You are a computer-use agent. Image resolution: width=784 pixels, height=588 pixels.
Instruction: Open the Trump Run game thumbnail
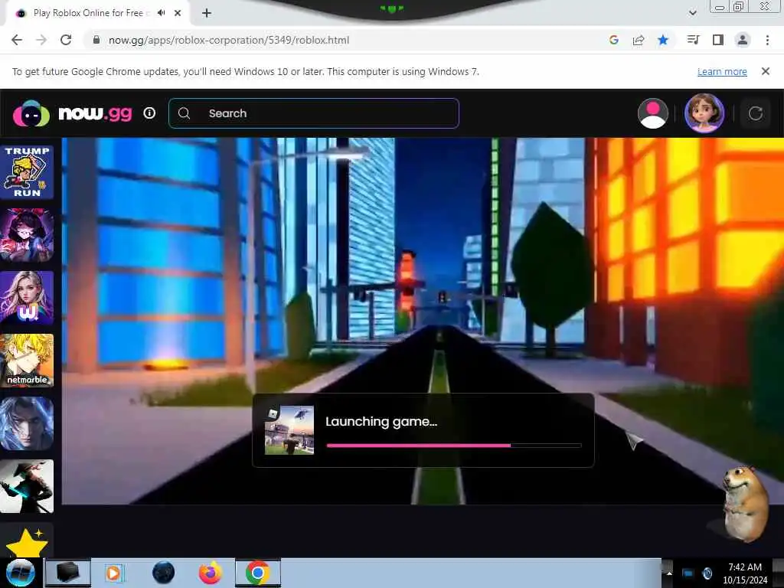[27, 172]
